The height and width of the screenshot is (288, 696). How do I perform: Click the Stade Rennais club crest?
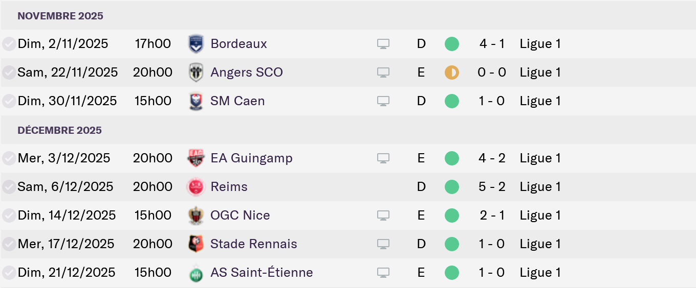tap(196, 244)
